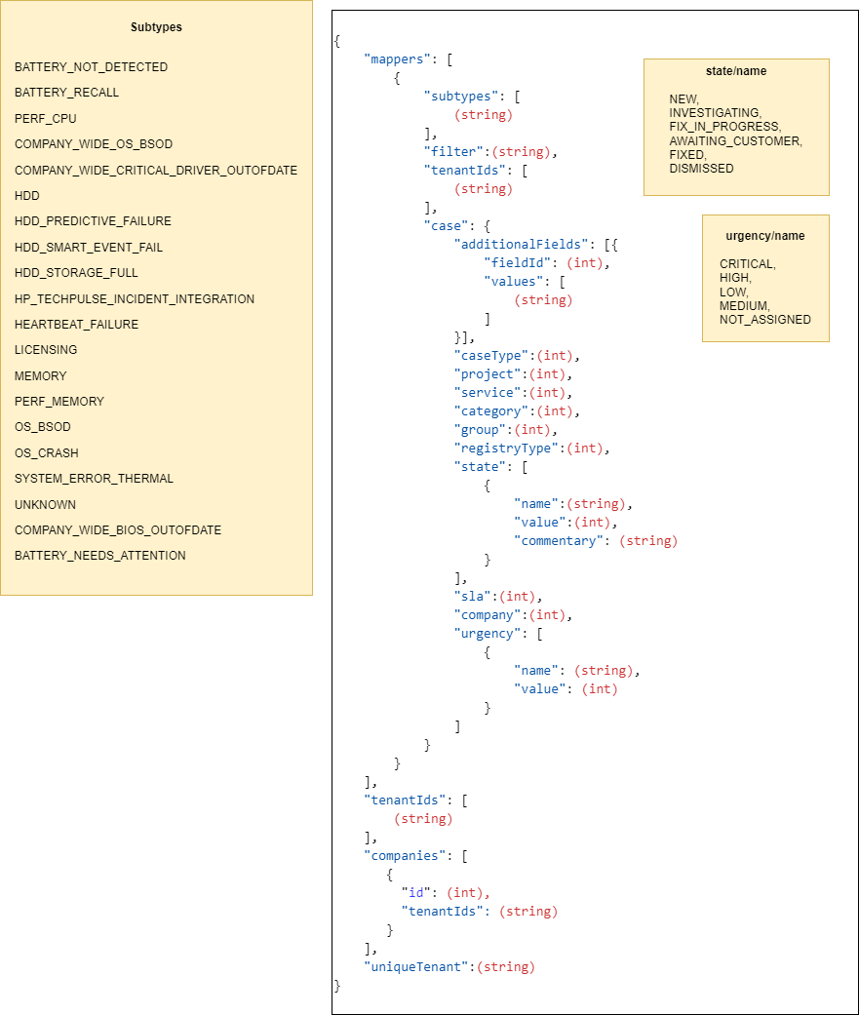Select HEARTBEAT_FAILURE subtype

click(76, 325)
